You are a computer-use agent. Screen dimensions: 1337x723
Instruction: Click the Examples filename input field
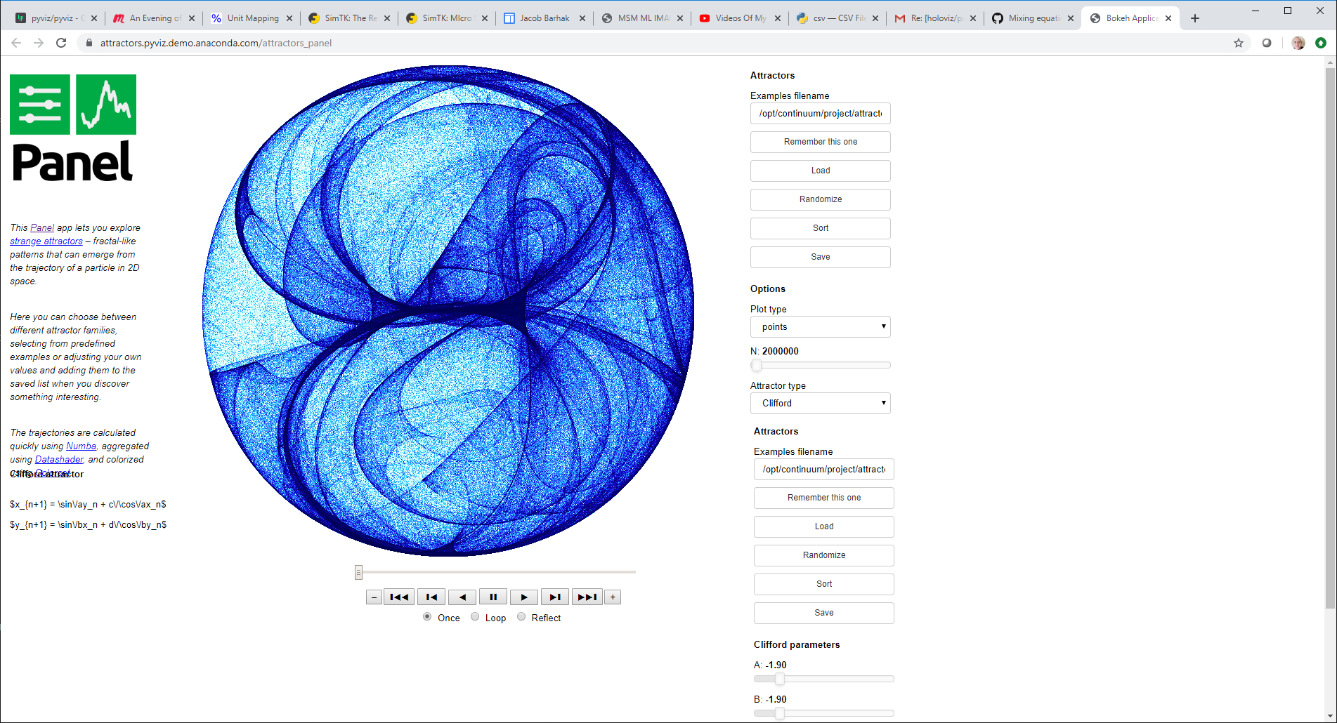click(x=820, y=113)
